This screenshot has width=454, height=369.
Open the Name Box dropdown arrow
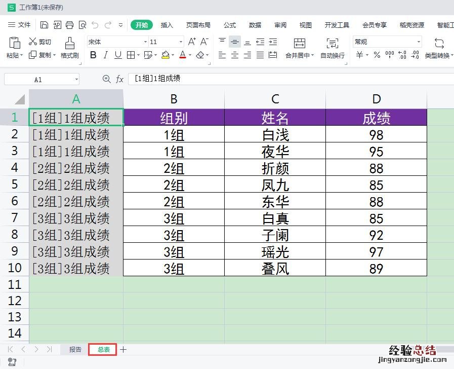click(x=76, y=80)
